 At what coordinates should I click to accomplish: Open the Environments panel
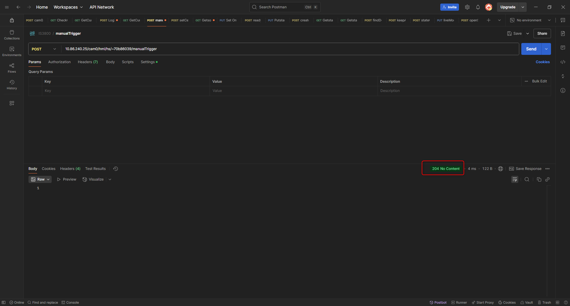click(12, 51)
